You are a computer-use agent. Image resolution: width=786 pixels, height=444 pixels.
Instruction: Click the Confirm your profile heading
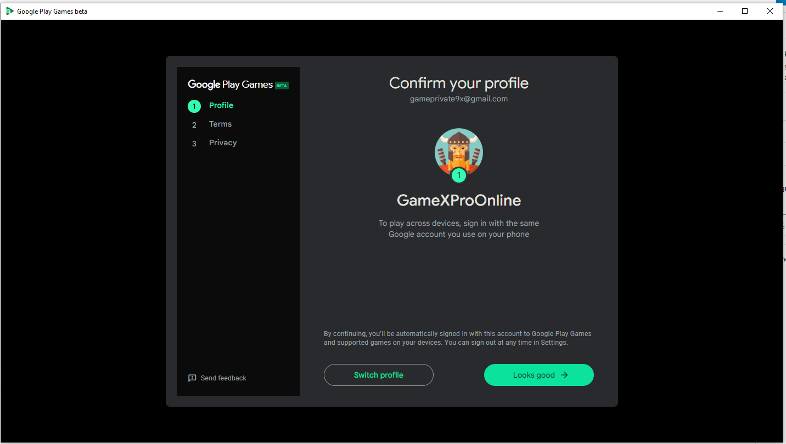click(x=458, y=83)
